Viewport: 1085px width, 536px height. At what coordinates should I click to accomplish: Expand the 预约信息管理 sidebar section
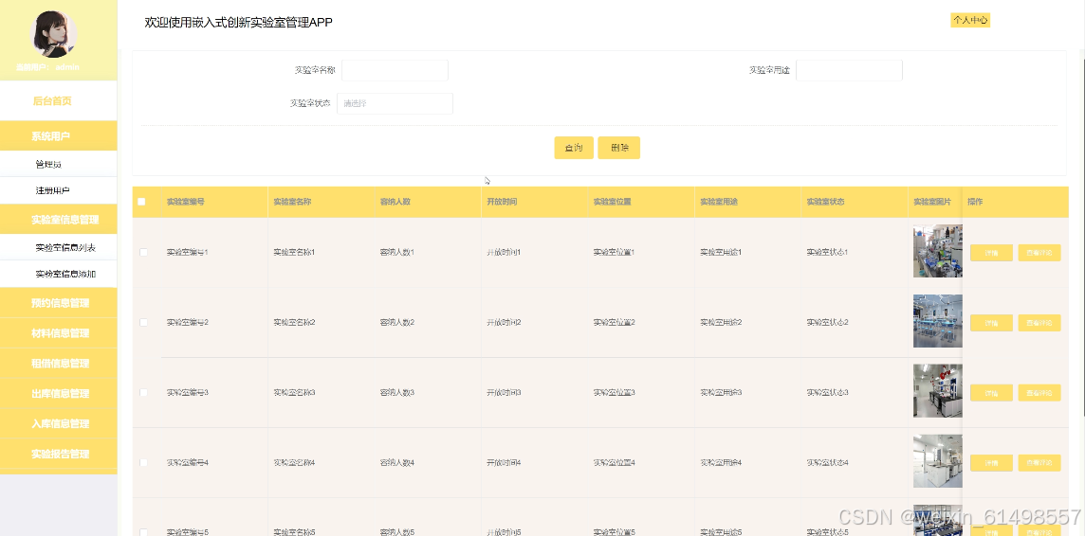pos(59,303)
